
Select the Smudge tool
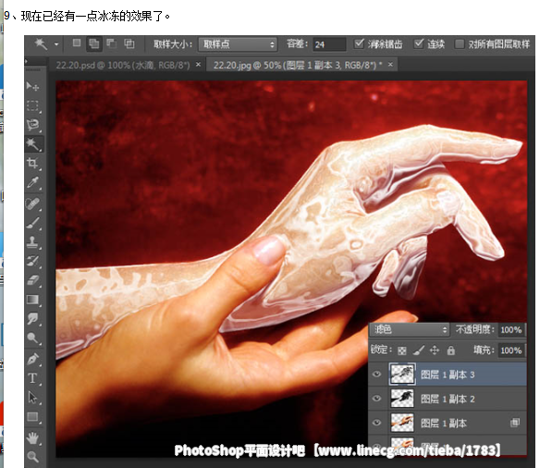(32, 319)
